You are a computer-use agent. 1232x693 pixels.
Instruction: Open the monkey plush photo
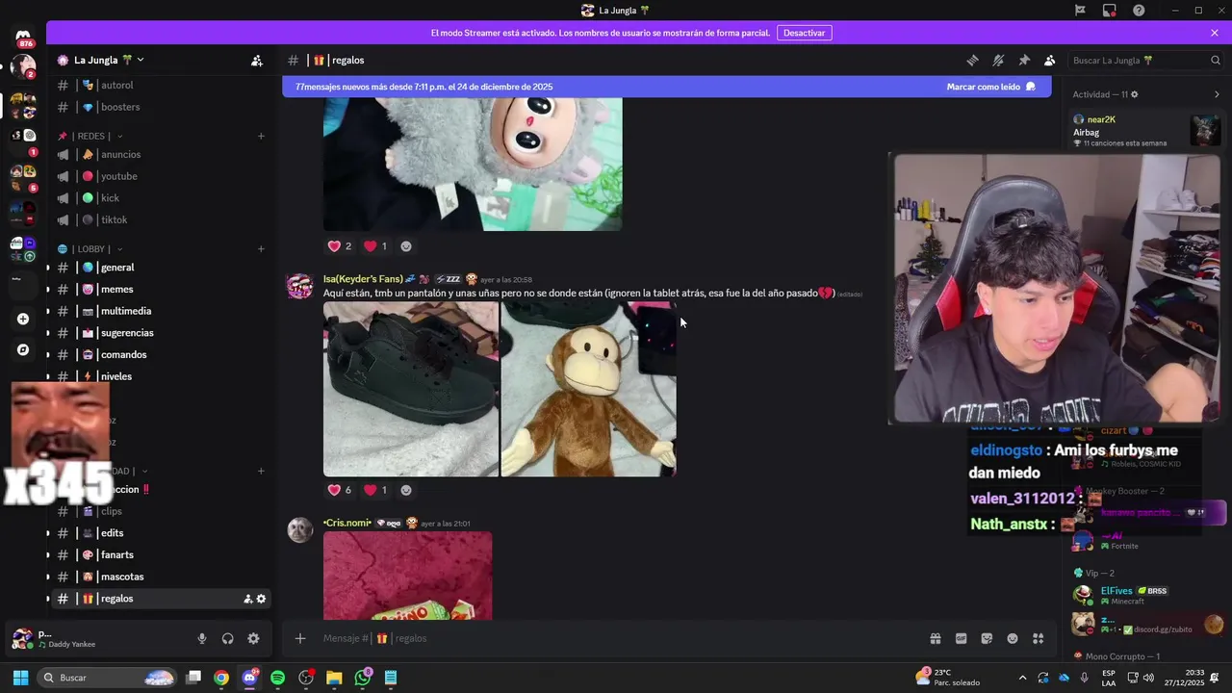(x=588, y=389)
